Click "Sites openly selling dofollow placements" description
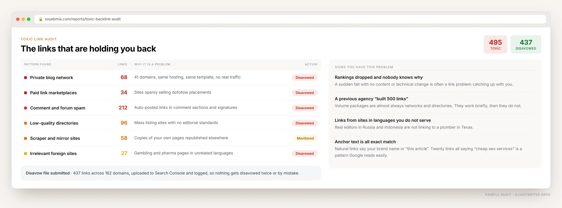The height and width of the screenshot is (208, 562). click(173, 93)
